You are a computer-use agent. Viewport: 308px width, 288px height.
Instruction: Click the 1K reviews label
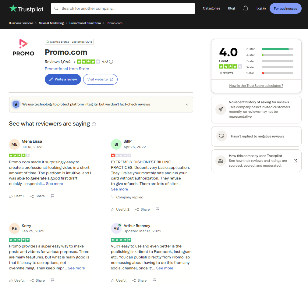click(226, 73)
